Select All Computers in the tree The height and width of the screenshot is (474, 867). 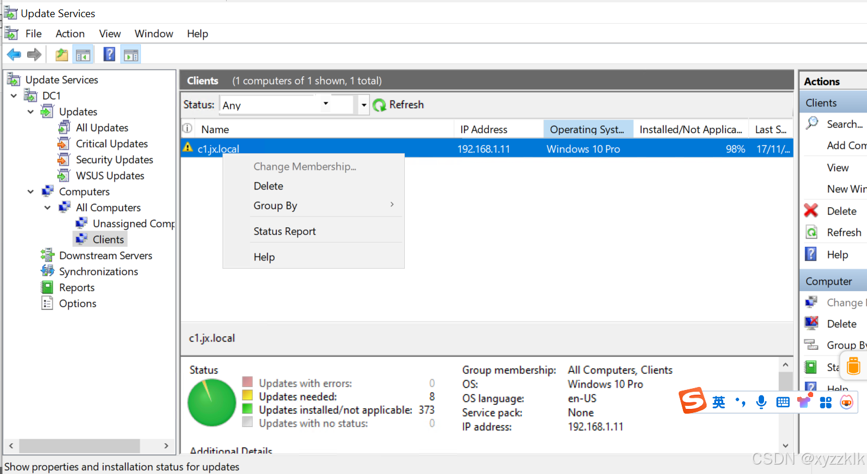(x=108, y=207)
